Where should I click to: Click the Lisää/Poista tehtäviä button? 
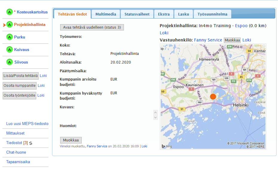[x=21, y=76]
